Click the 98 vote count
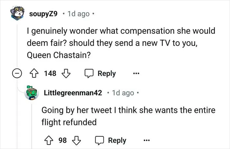The height and width of the screenshot is (149, 230). 63,140
